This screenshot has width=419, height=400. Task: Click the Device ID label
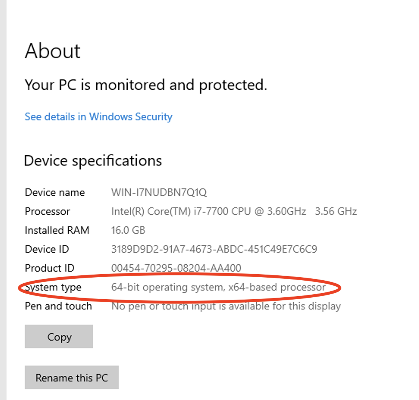(47, 249)
